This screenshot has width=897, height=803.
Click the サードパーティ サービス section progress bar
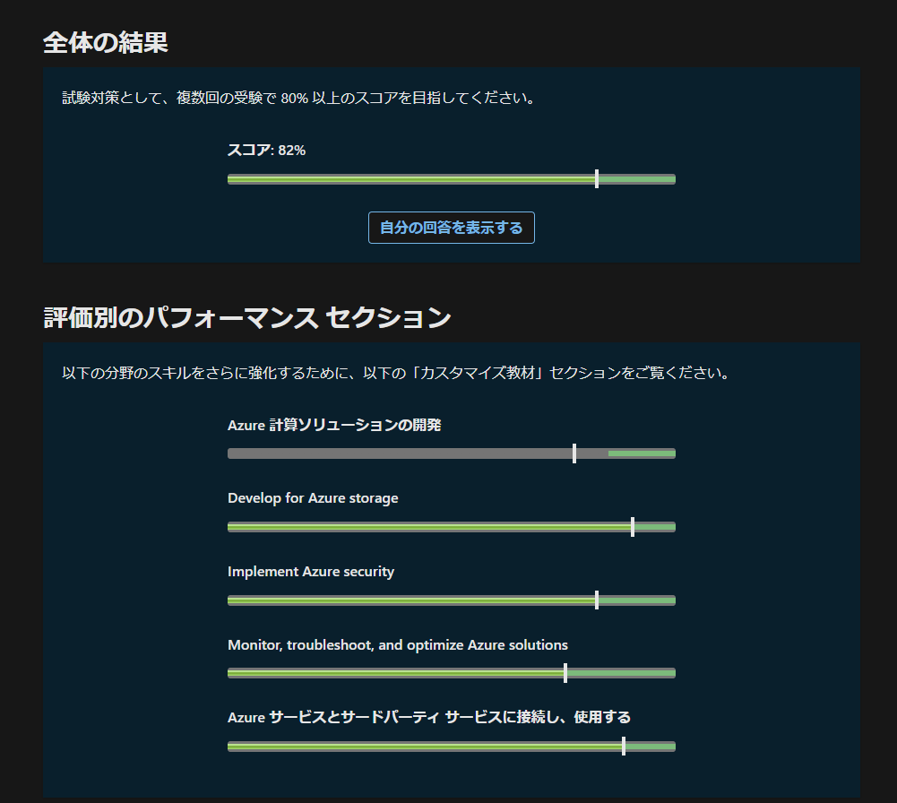(452, 747)
